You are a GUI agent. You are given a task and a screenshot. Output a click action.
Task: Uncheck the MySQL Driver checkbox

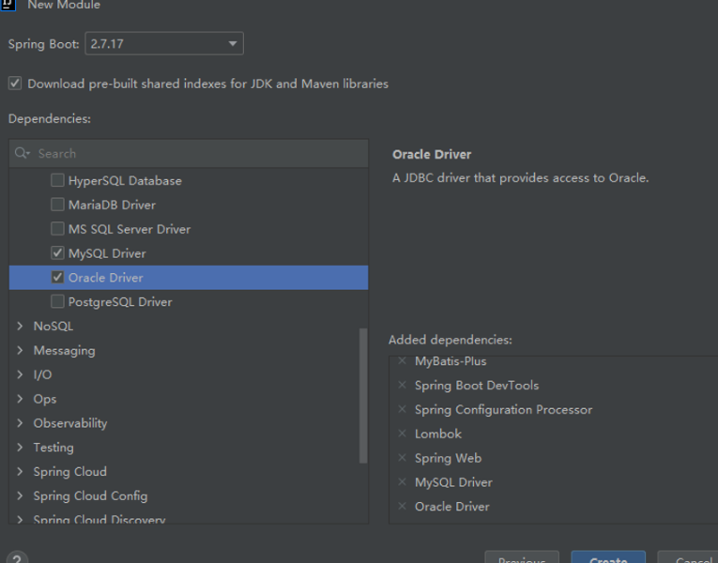pyautogui.click(x=58, y=253)
